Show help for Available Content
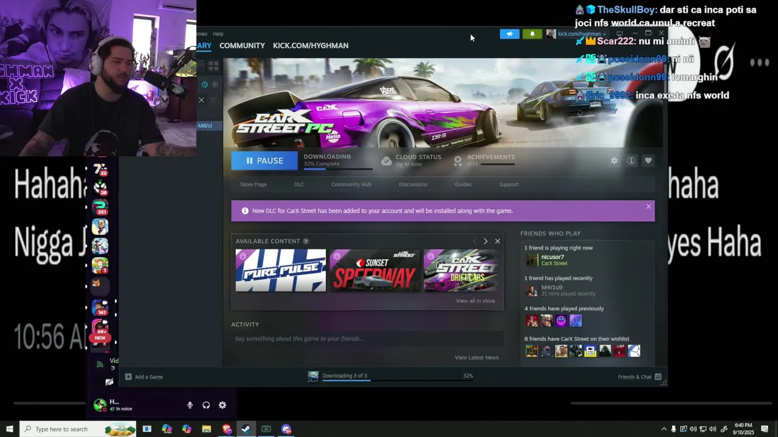The width and height of the screenshot is (778, 437). 306,241
